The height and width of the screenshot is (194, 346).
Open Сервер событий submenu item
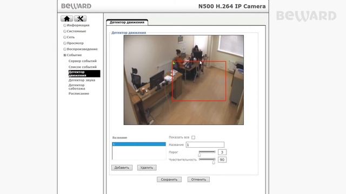click(x=83, y=61)
